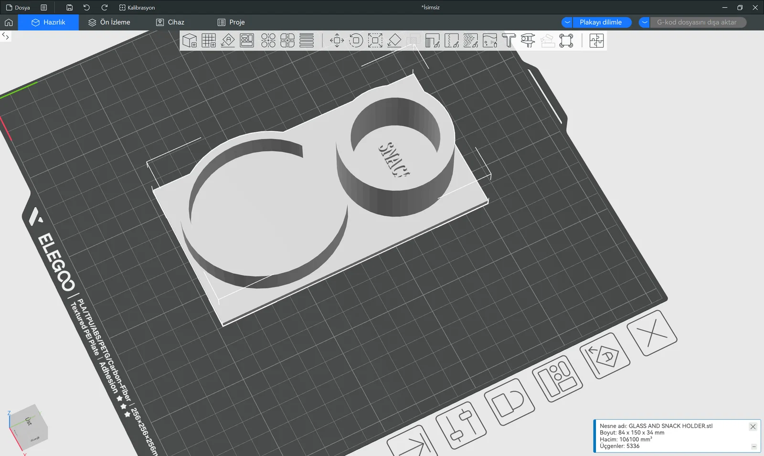The height and width of the screenshot is (456, 764).
Task: Open variable layer height stacked lines icon
Action: coord(307,41)
